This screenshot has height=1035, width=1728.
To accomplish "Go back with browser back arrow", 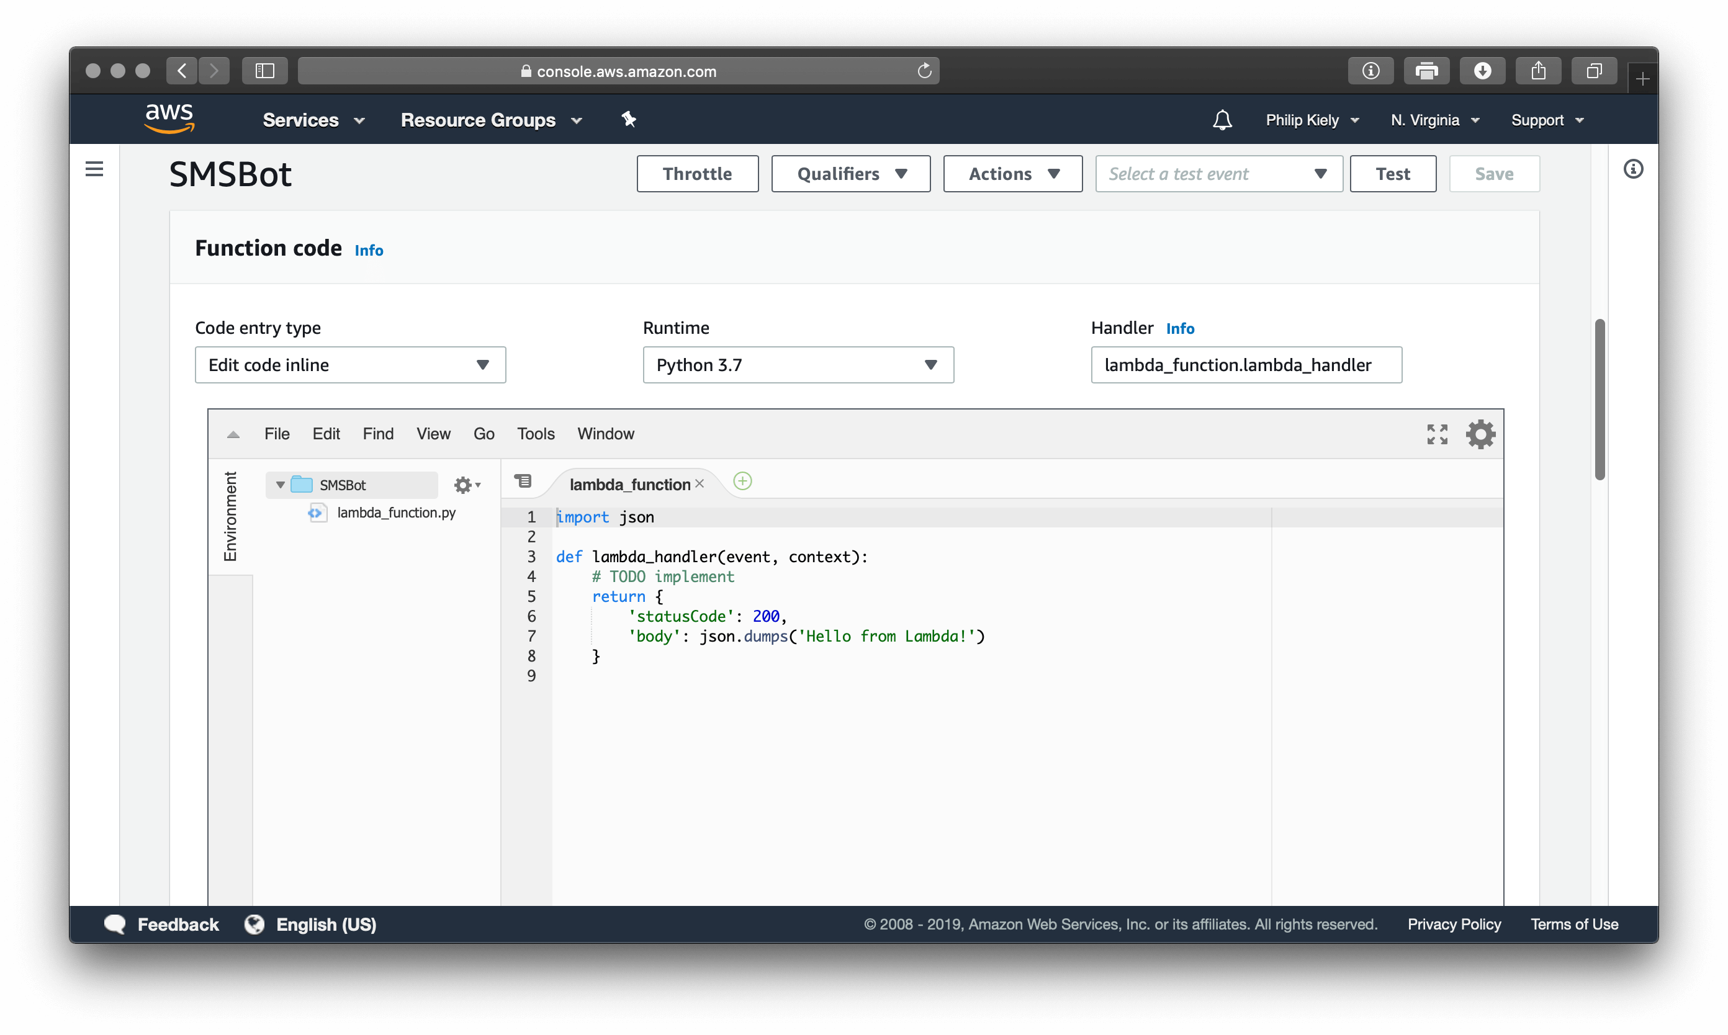I will (182, 71).
